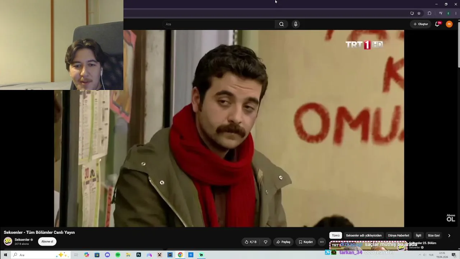Click the Kaydet save button
This screenshot has width=460, height=259.
306,242
